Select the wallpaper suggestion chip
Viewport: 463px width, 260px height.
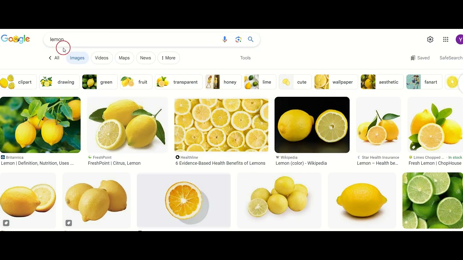tap(336, 82)
